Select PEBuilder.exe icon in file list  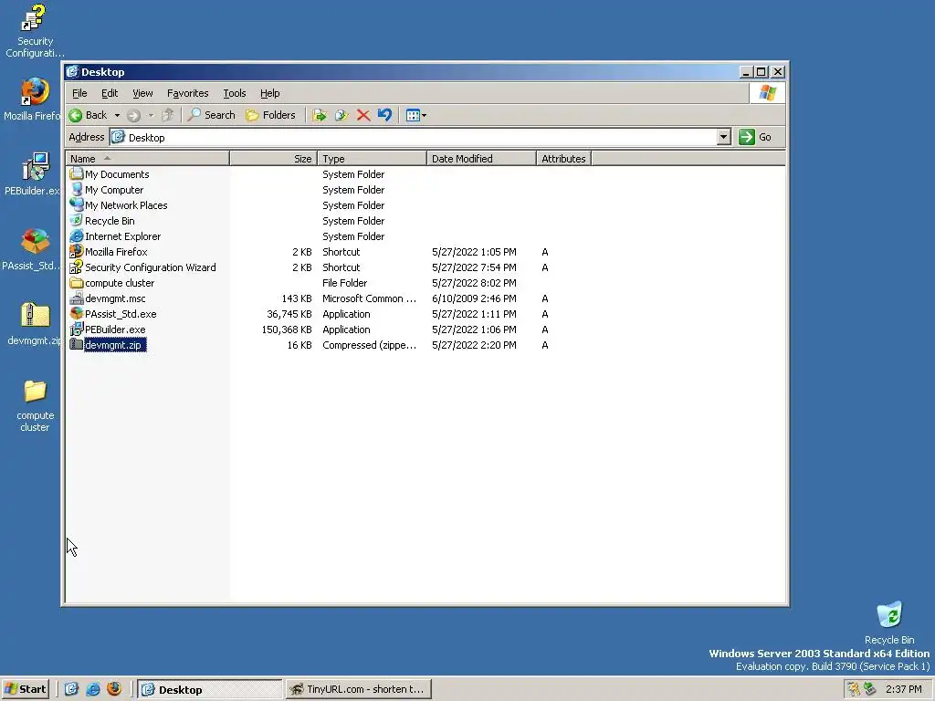(77, 329)
